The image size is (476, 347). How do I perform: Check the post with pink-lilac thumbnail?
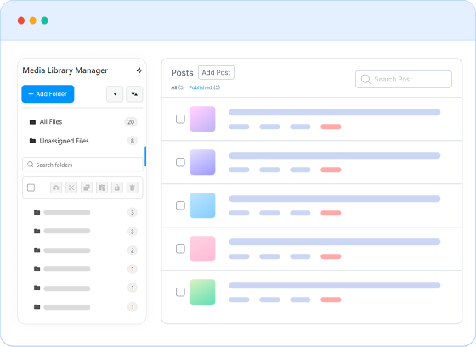[x=180, y=119]
